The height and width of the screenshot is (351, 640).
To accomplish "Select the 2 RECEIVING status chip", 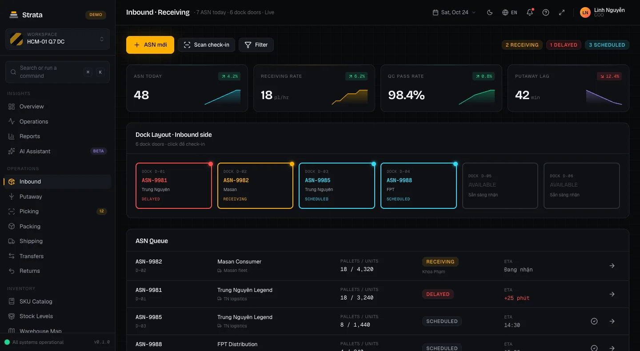I will pos(522,45).
